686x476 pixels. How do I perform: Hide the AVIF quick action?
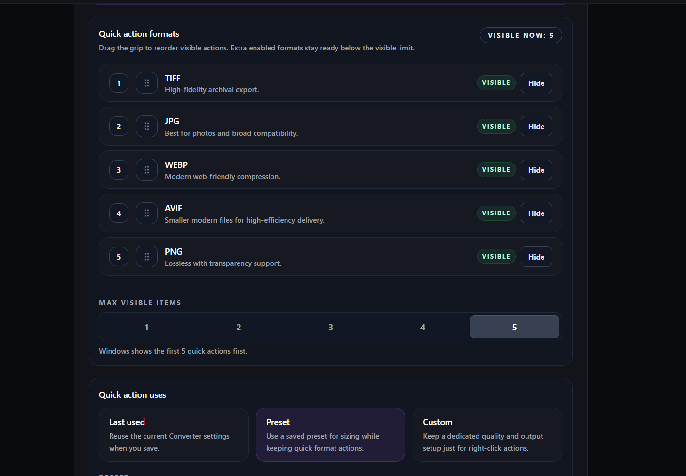(536, 213)
